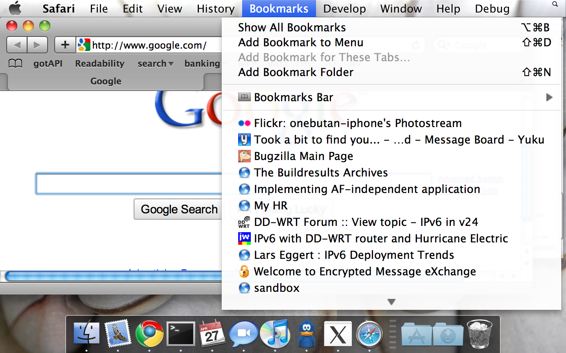The height and width of the screenshot is (353, 566).
Task: Click the Safari compass Dock icon
Action: pos(369,334)
